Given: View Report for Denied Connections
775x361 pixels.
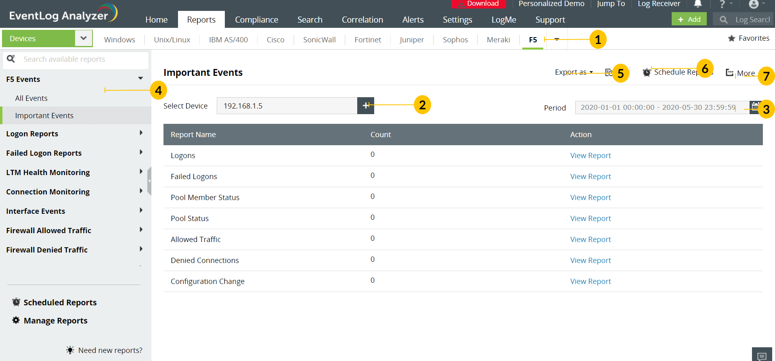Looking at the screenshot, I should (x=591, y=261).
